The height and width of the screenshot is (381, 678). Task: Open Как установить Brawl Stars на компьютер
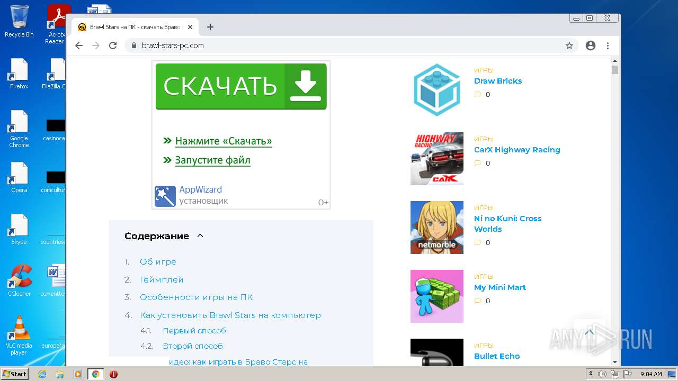pos(230,315)
